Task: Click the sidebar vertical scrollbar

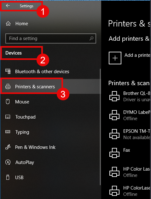Action: (x=100, y=127)
